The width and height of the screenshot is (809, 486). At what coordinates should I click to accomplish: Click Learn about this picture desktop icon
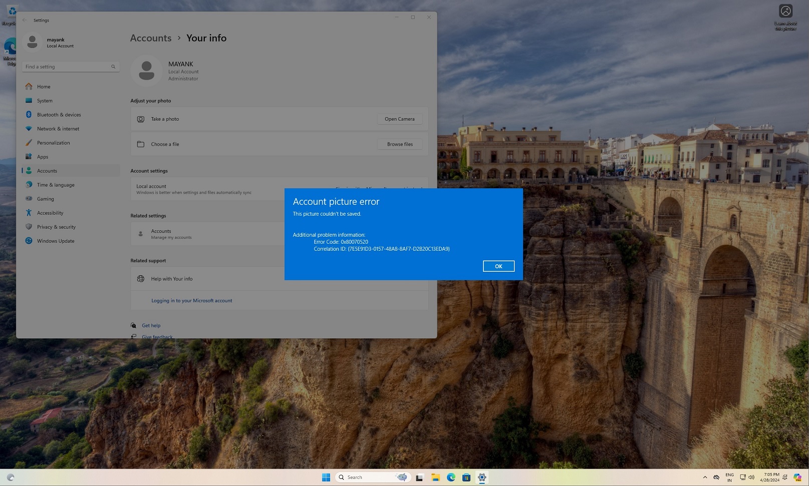(785, 18)
